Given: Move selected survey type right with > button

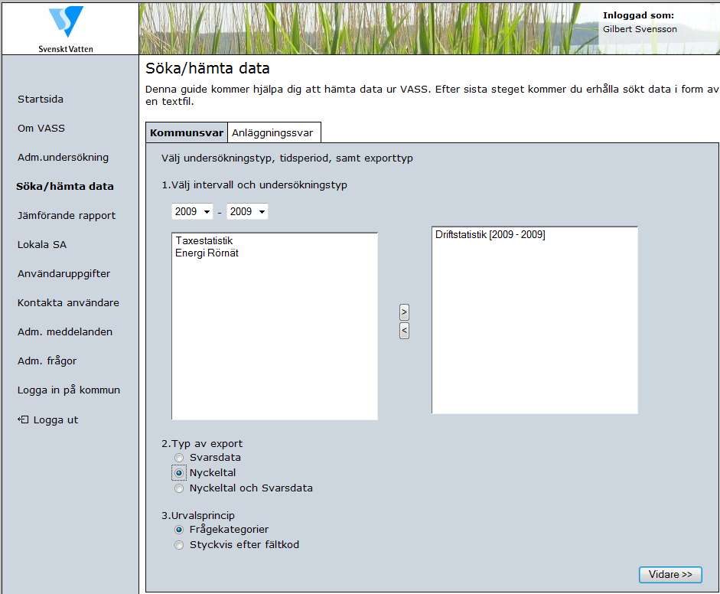Looking at the screenshot, I should coord(404,312).
